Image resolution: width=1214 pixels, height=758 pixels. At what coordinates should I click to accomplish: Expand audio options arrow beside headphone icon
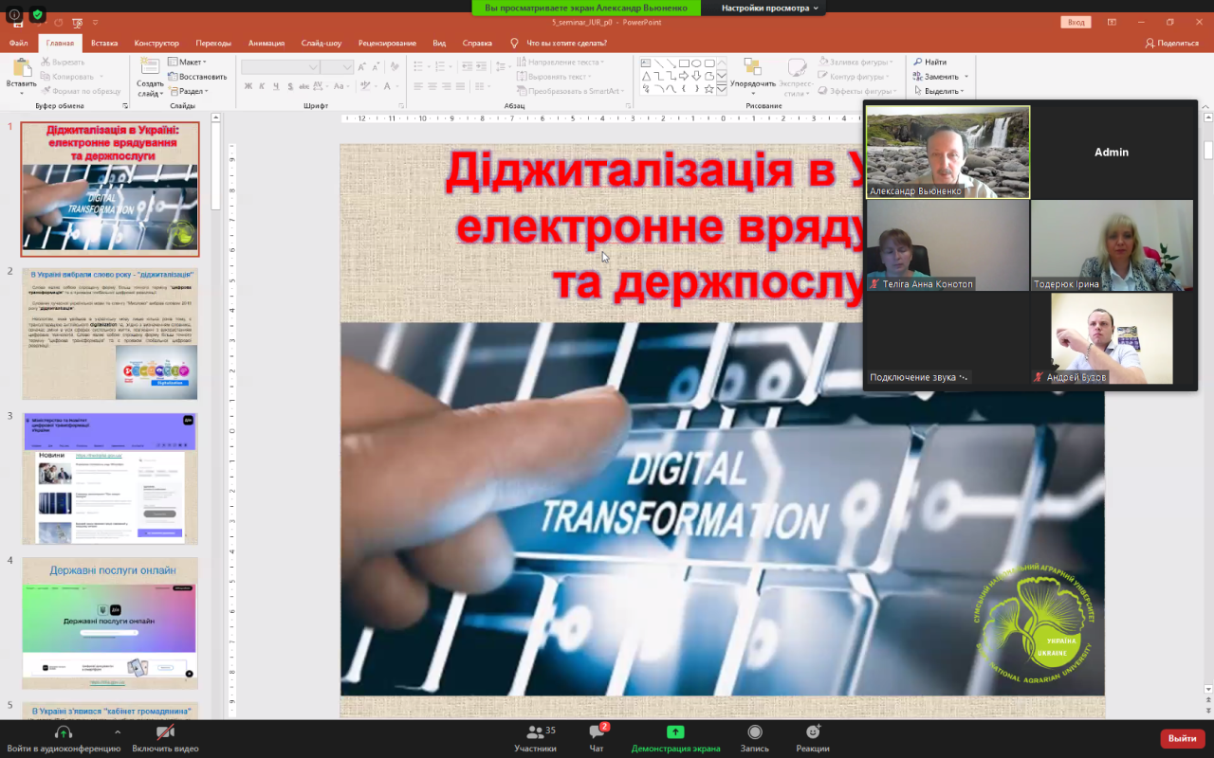pos(118,732)
